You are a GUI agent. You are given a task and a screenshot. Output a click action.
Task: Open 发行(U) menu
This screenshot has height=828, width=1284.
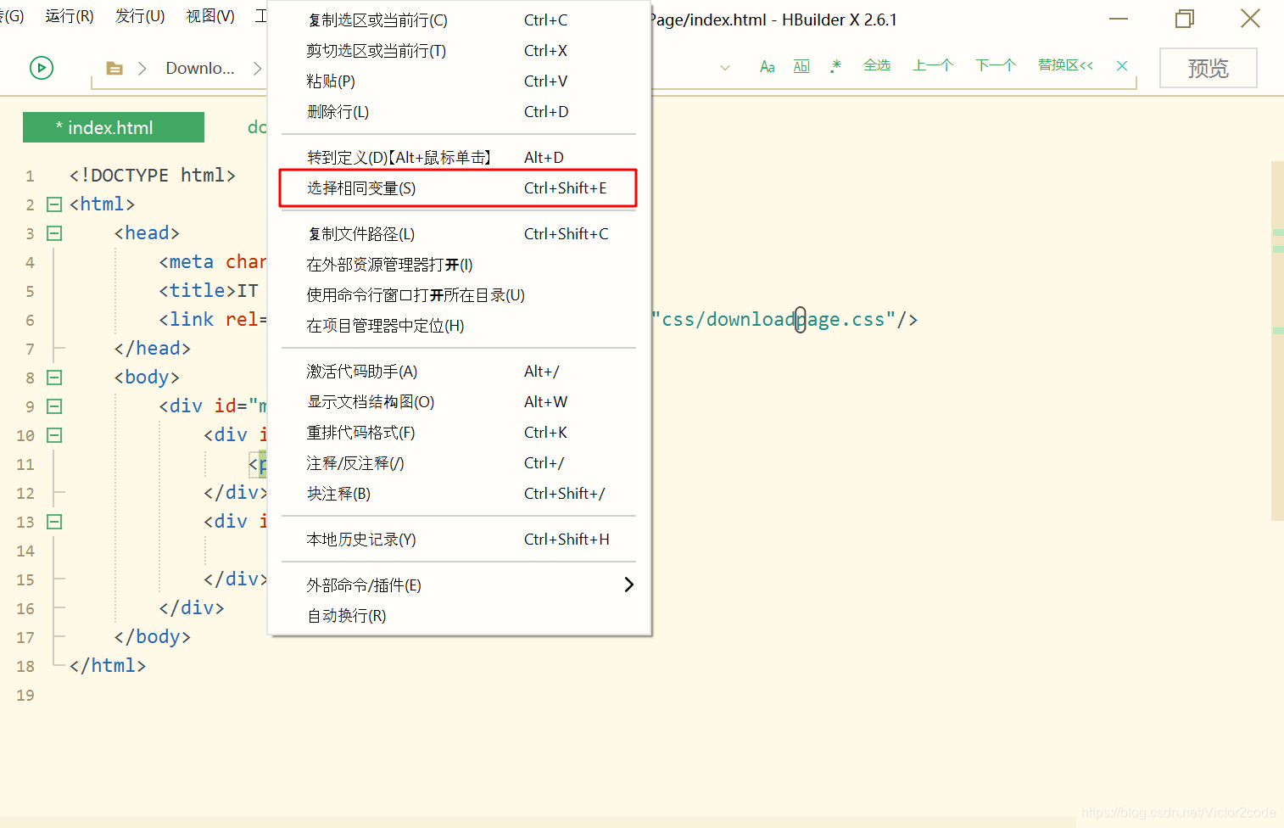point(140,16)
